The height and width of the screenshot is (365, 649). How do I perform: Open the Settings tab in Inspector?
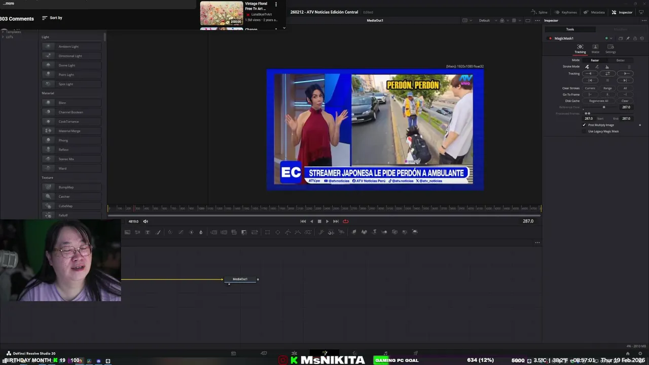click(x=610, y=49)
